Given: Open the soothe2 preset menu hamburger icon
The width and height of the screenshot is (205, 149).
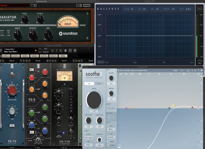Looking at the screenshot, I should pos(118,70).
